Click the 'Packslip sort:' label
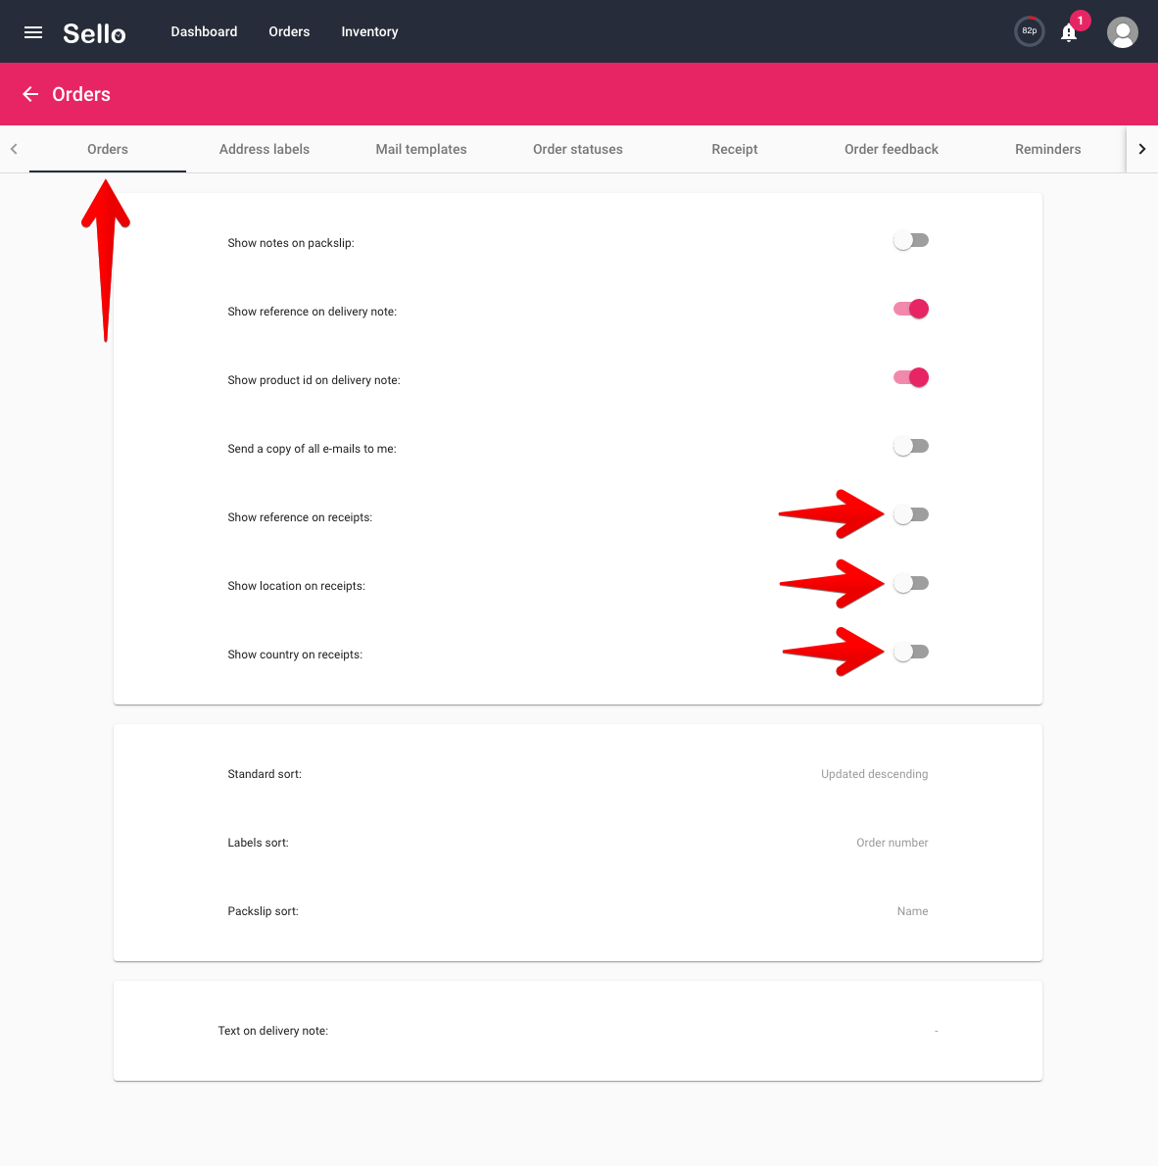 [264, 911]
